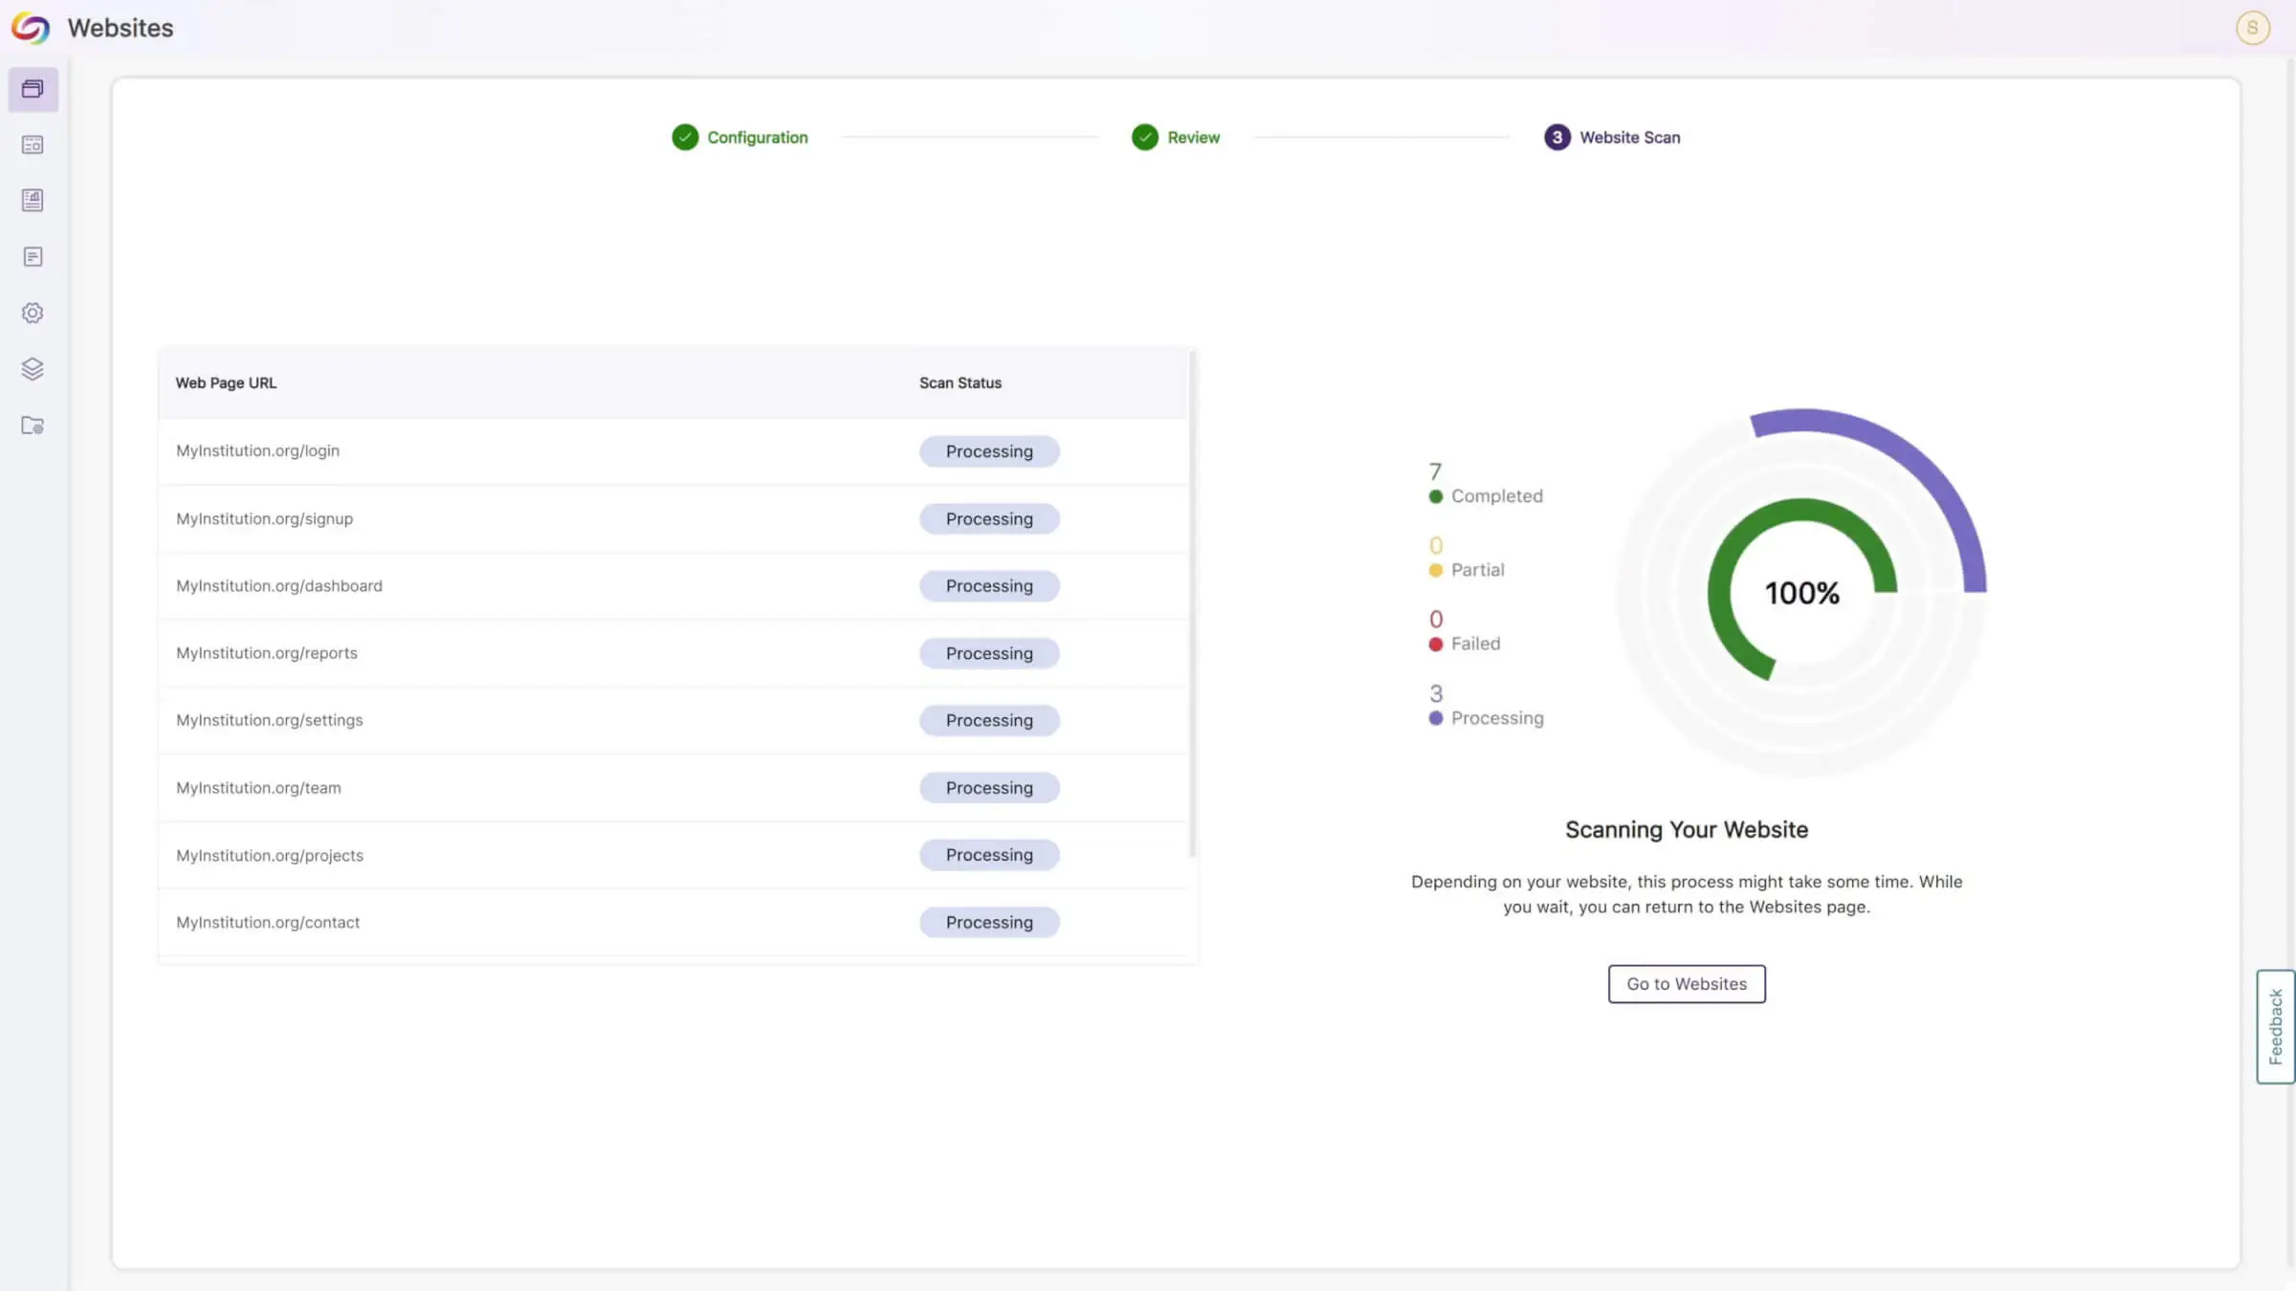Click the Processing badge for contact page
This screenshot has height=1291, width=2296.
[989, 922]
